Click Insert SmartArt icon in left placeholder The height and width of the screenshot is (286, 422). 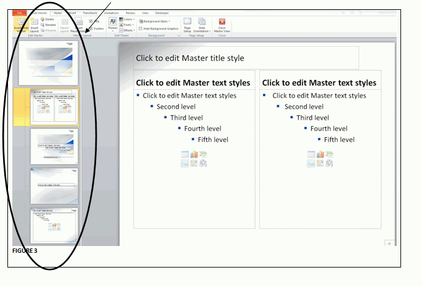pos(203,154)
